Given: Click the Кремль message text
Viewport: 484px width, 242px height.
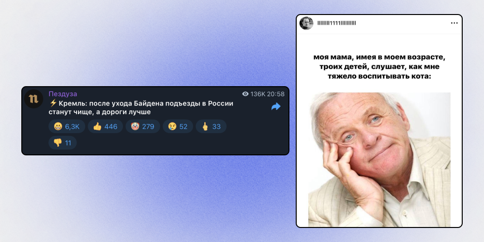Looking at the screenshot, I should (141, 108).
